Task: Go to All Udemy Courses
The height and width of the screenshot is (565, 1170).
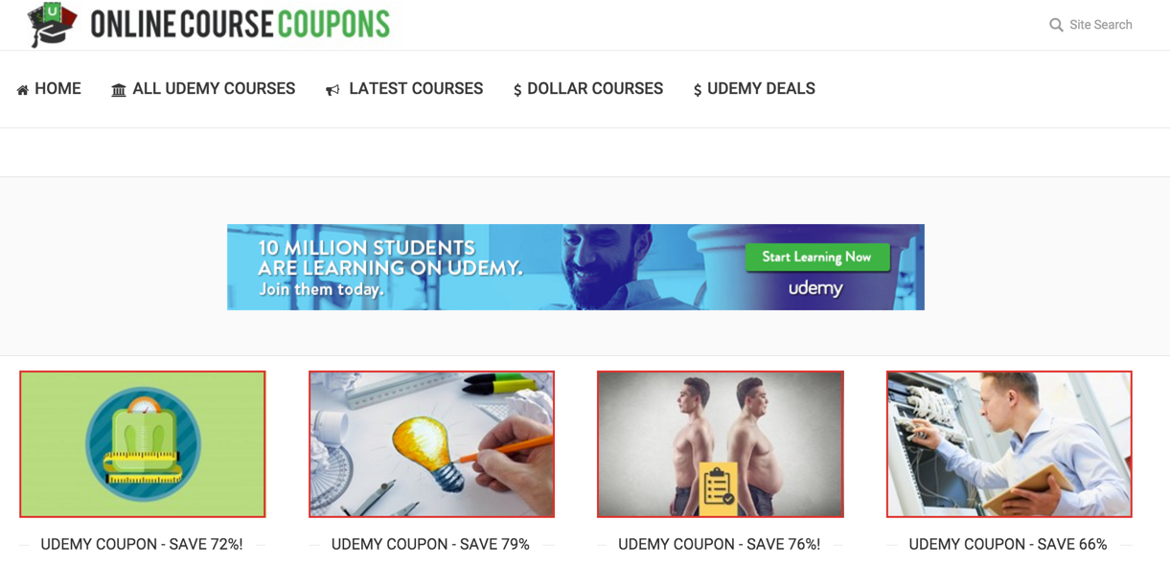Action: coord(214,89)
